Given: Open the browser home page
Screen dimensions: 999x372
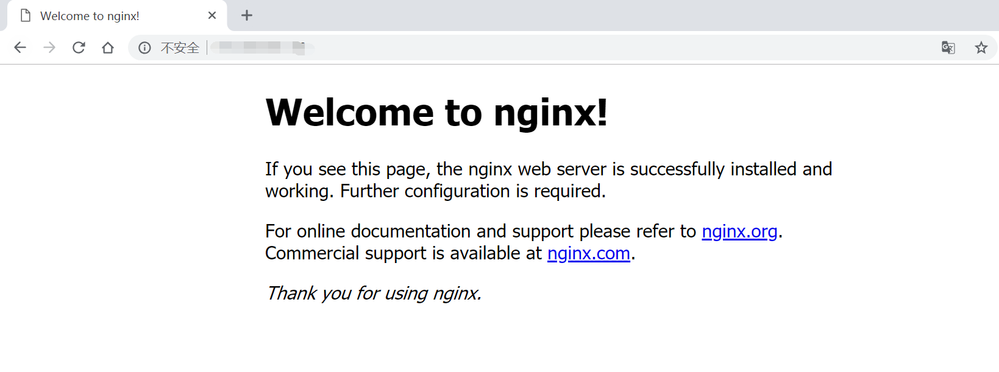Looking at the screenshot, I should point(108,47).
